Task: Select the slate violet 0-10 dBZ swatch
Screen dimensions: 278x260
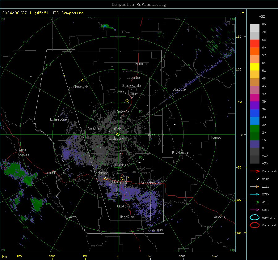Action: [x=255, y=144]
